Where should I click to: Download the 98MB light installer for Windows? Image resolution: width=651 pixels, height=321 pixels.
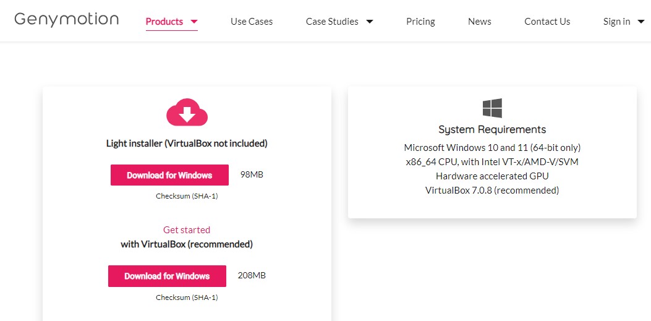(169, 175)
